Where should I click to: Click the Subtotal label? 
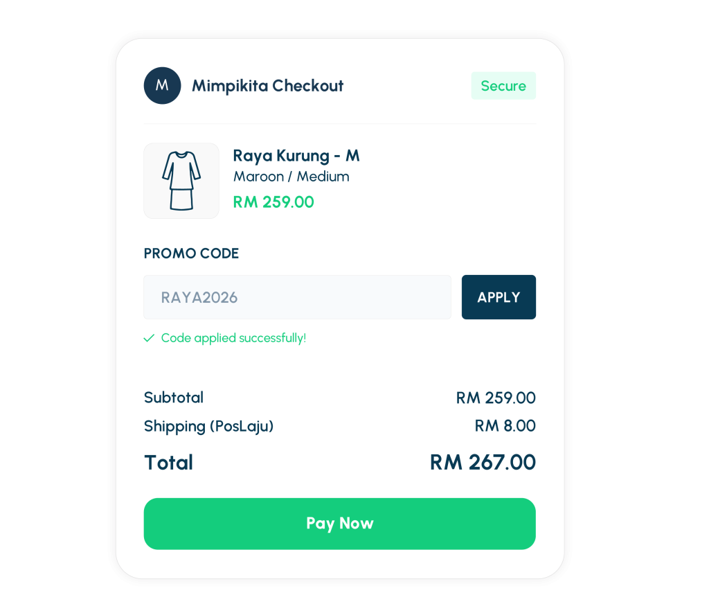click(x=174, y=398)
